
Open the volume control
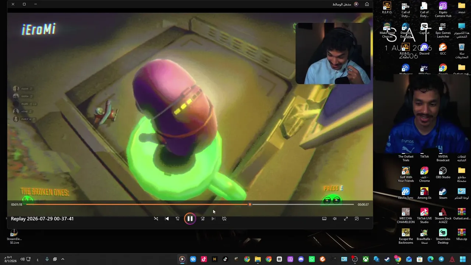pyautogui.click(x=335, y=219)
